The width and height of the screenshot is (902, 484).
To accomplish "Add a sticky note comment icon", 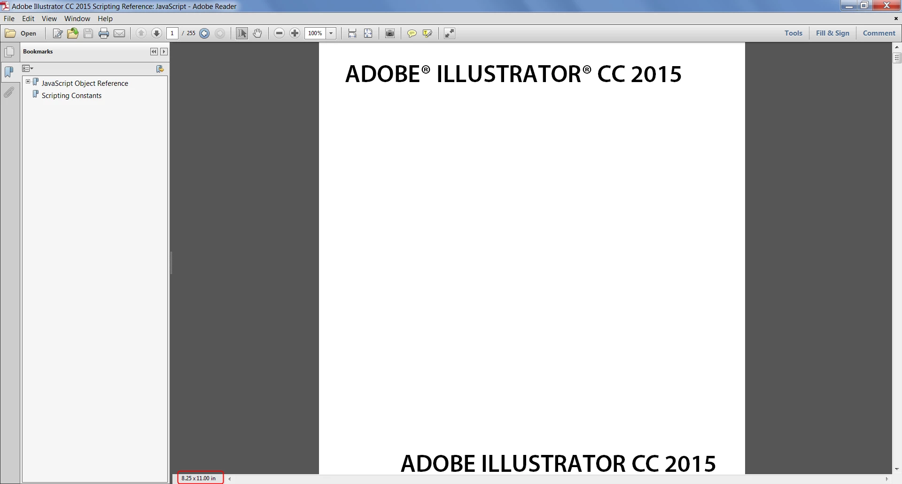I will [412, 33].
